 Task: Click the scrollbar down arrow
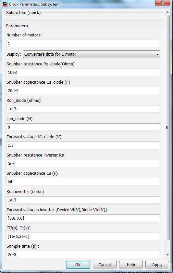click(x=167, y=255)
